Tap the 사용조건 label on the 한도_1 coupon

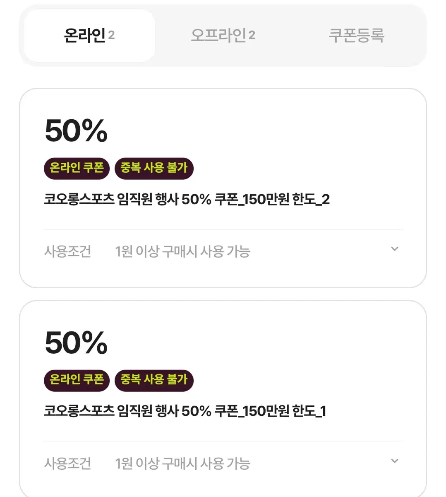[67, 463]
